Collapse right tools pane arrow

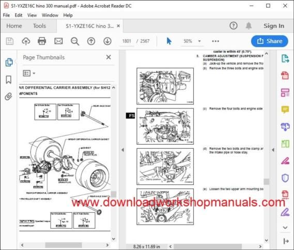[273, 150]
